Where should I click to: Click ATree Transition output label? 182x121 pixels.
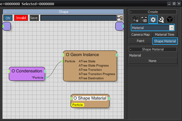(x=90, y=70)
